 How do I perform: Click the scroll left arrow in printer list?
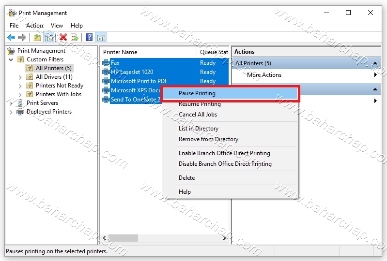tap(105, 238)
